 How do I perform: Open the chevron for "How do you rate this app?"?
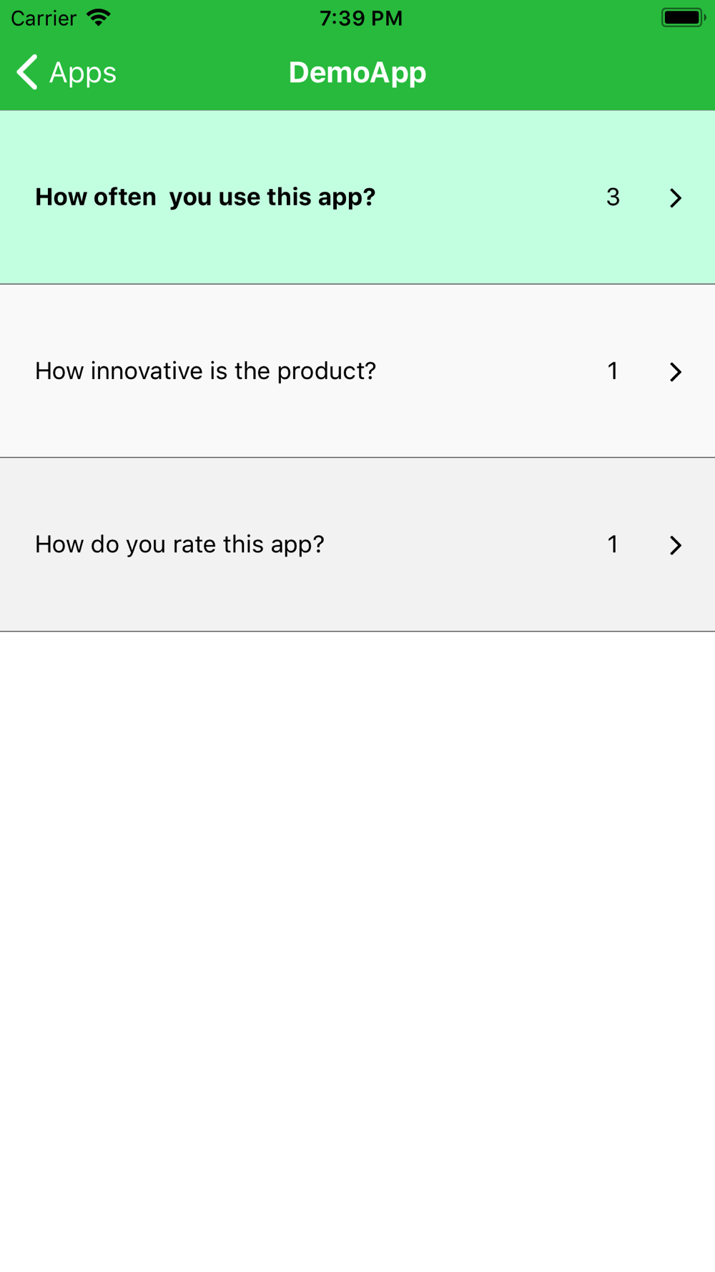click(x=675, y=545)
